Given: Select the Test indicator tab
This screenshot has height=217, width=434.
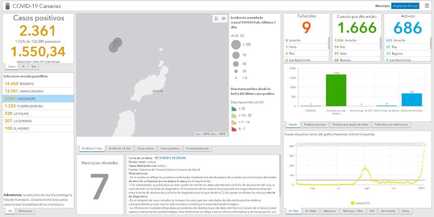Looking at the screenshot, I should click(x=33, y=66).
